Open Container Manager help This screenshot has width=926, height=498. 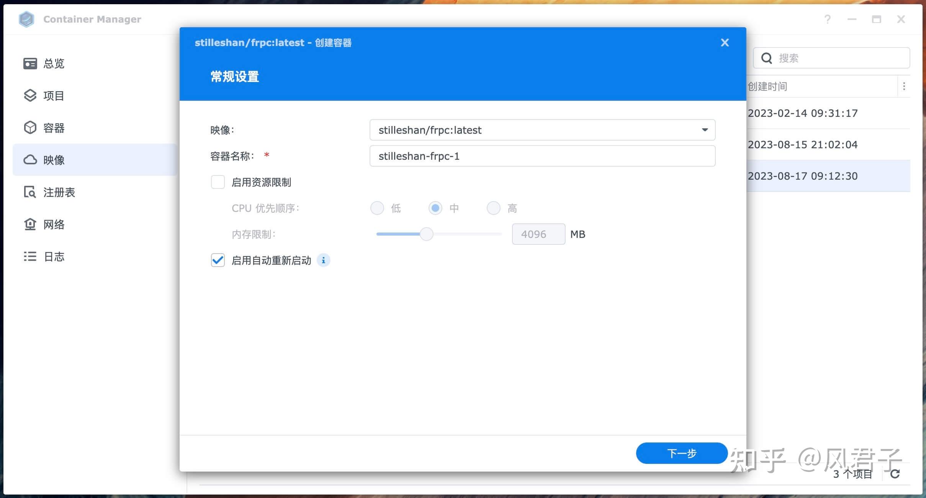827,19
